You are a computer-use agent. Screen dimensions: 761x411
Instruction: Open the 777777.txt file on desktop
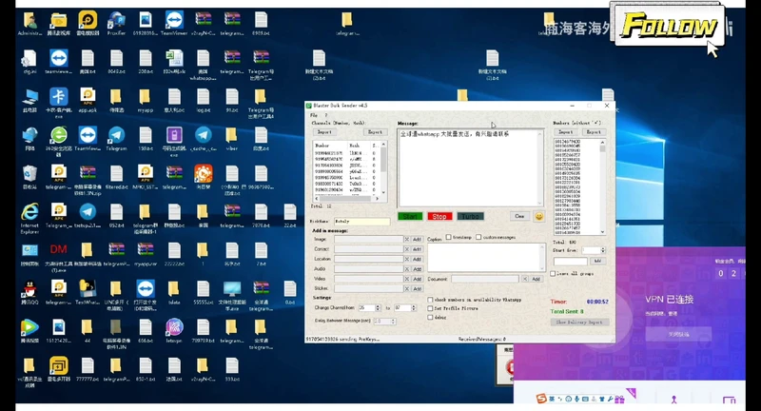(x=88, y=370)
